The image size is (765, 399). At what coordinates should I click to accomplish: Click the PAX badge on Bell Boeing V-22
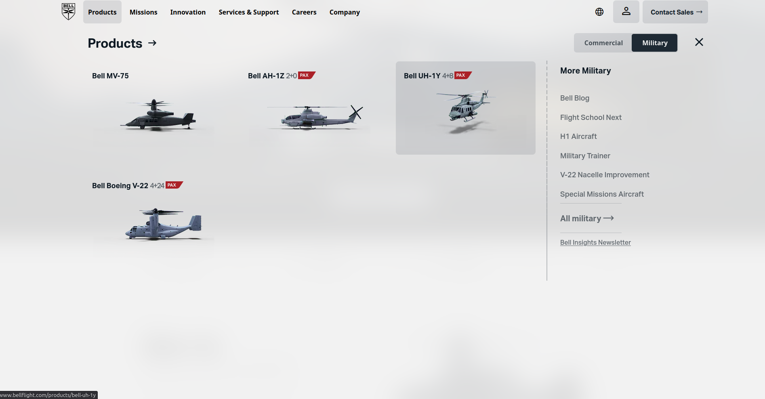pos(174,185)
